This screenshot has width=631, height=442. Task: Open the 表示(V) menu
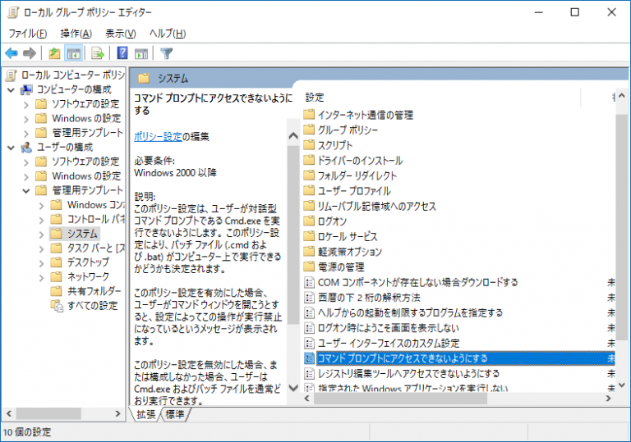[120, 34]
